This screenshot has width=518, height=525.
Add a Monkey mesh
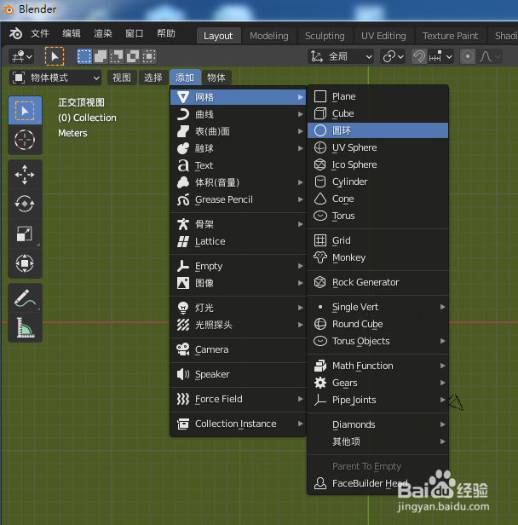click(x=377, y=257)
